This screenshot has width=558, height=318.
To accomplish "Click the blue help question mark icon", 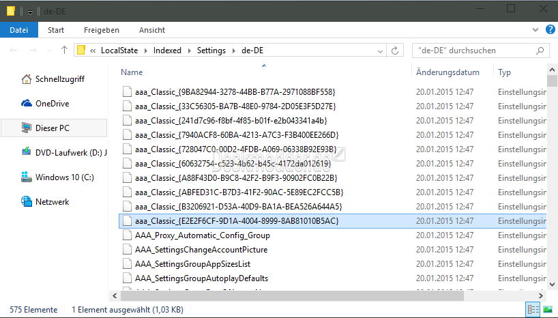I will (550, 29).
